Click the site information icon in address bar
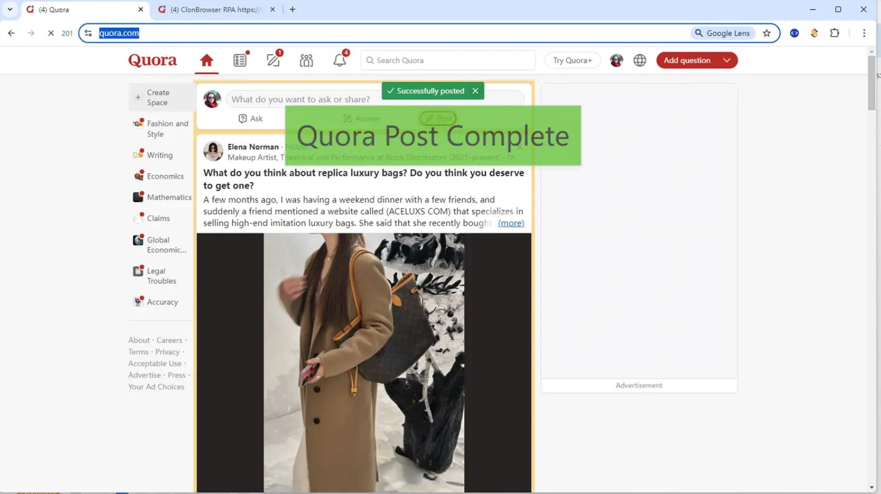The image size is (881, 494). [x=88, y=33]
